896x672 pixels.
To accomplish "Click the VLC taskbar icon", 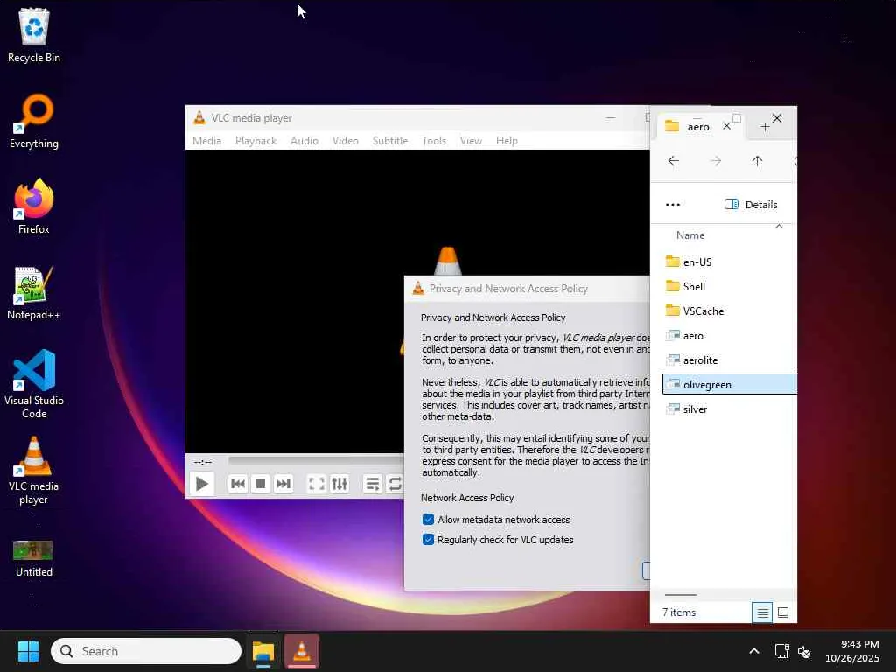I will [302, 651].
